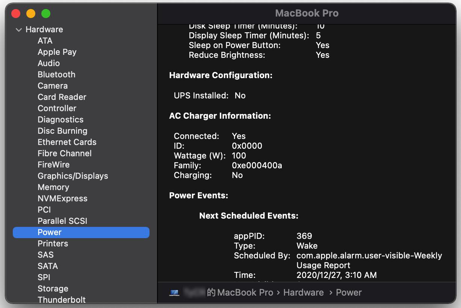
Task: Select Ethernet Cards category
Action: tap(67, 142)
